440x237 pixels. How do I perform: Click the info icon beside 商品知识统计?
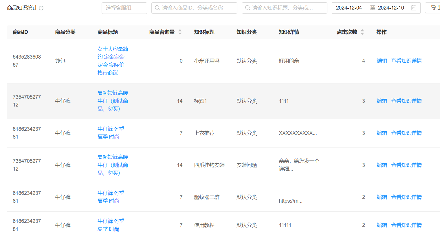(x=41, y=8)
